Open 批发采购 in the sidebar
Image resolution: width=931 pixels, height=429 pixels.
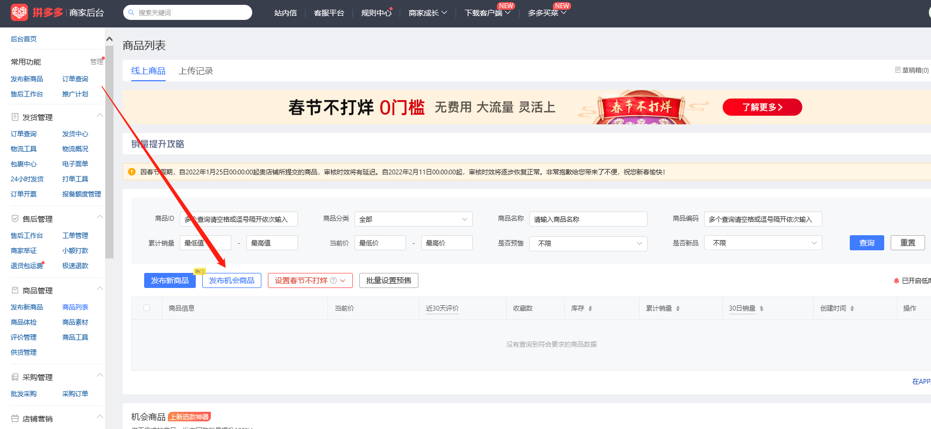[24, 394]
